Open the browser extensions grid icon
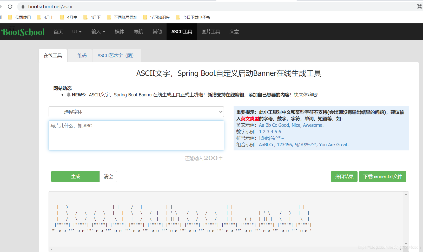 [419, 7]
